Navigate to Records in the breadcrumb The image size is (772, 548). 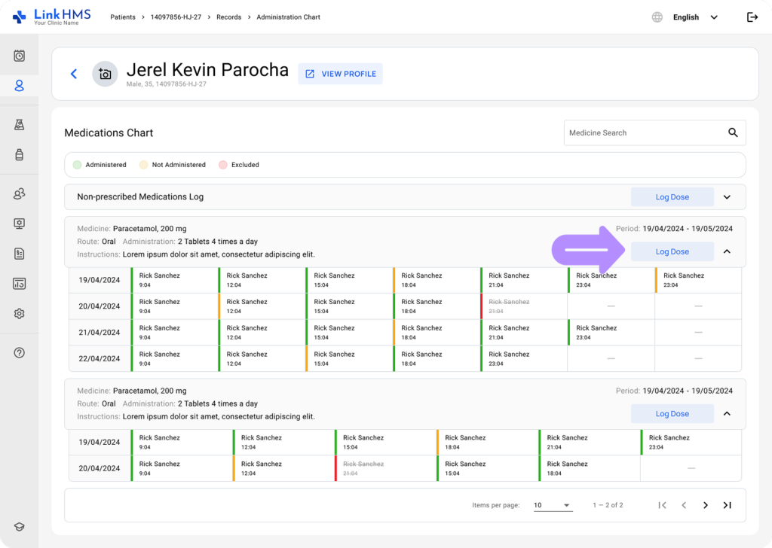[x=228, y=17]
